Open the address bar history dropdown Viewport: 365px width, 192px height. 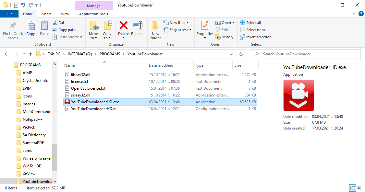click(x=231, y=54)
